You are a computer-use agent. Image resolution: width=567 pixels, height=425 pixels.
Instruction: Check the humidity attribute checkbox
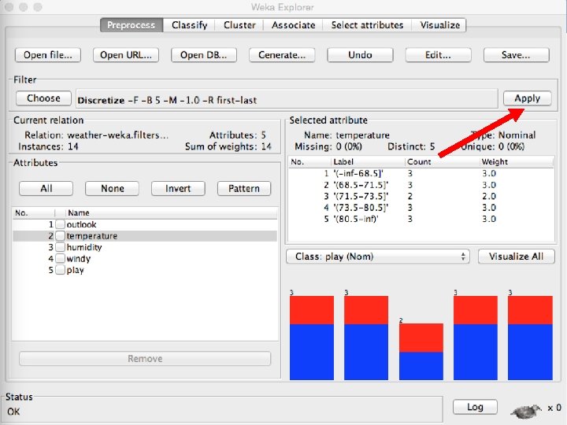tap(61, 247)
